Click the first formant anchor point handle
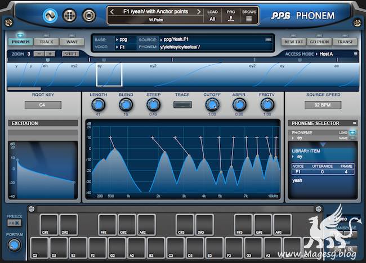Image resolution: width=366 pixels, height=263 pixels. point(110,137)
